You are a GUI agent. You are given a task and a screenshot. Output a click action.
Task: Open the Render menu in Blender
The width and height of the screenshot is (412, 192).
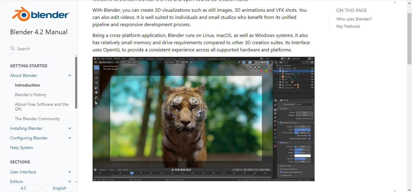pos(109,59)
